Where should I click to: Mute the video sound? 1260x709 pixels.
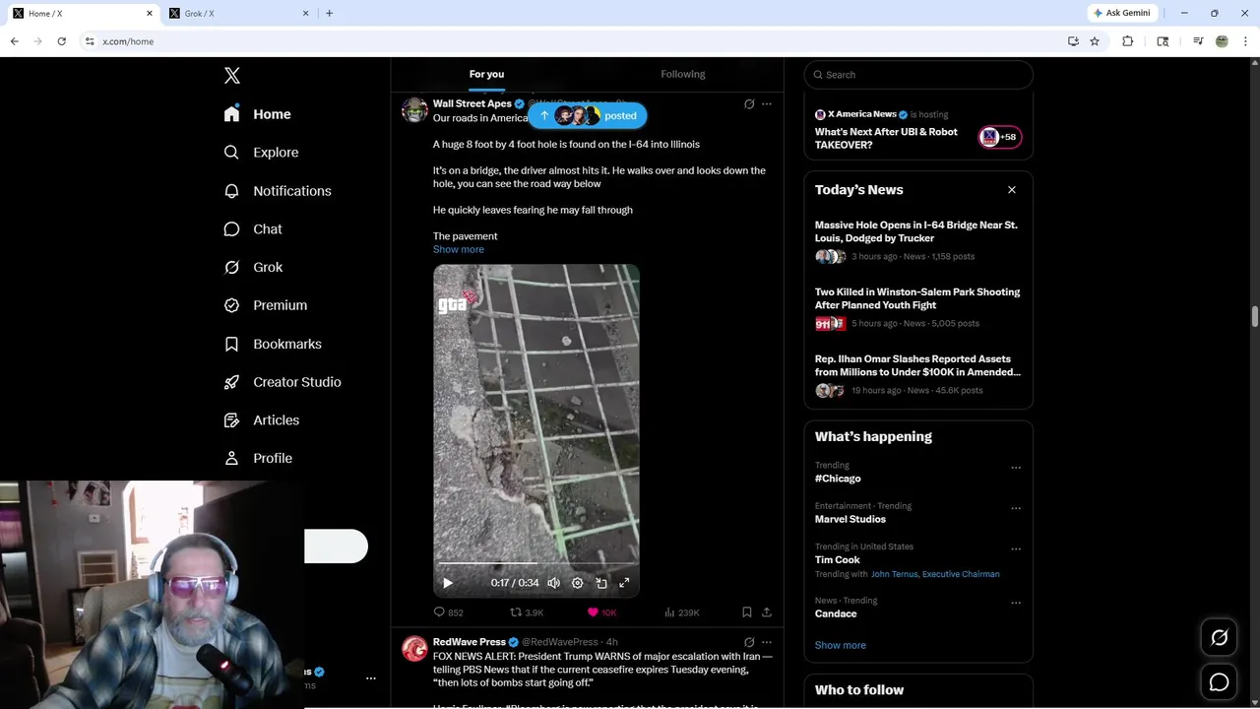(553, 583)
